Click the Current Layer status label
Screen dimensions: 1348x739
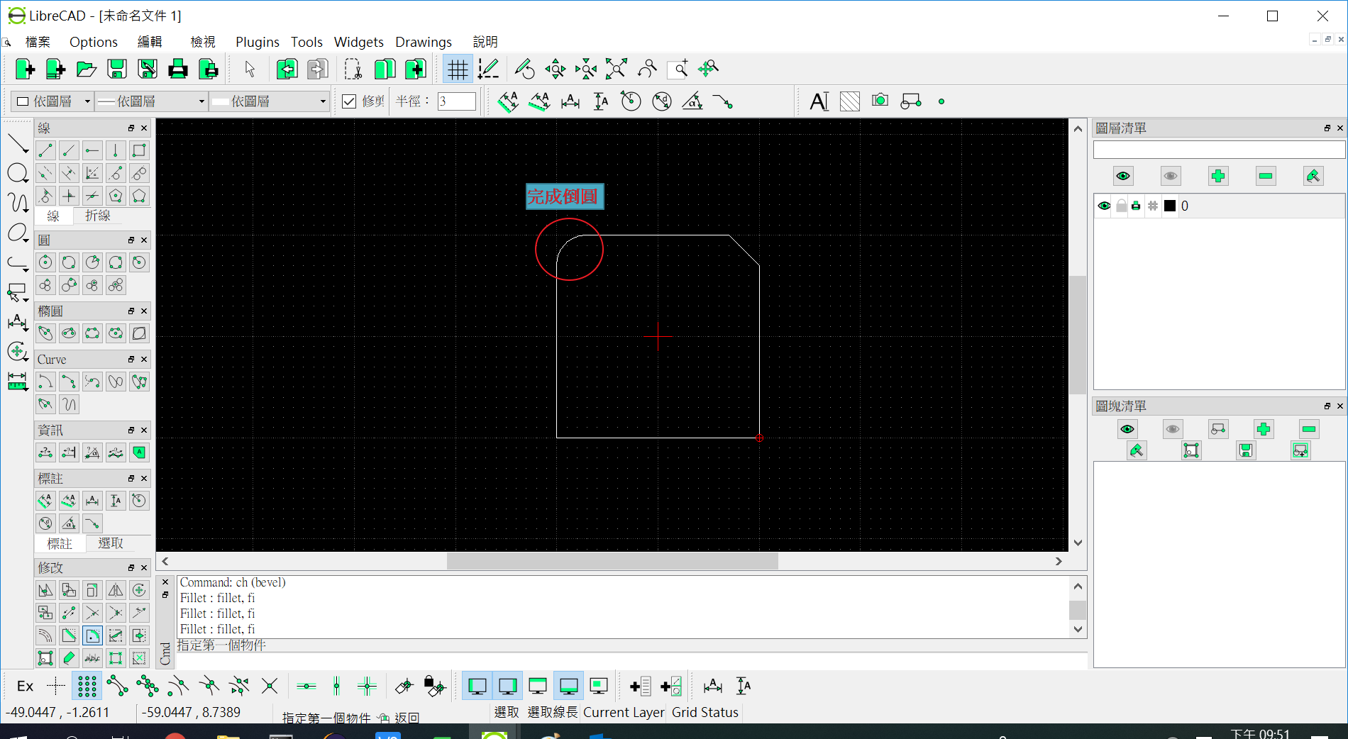click(624, 712)
